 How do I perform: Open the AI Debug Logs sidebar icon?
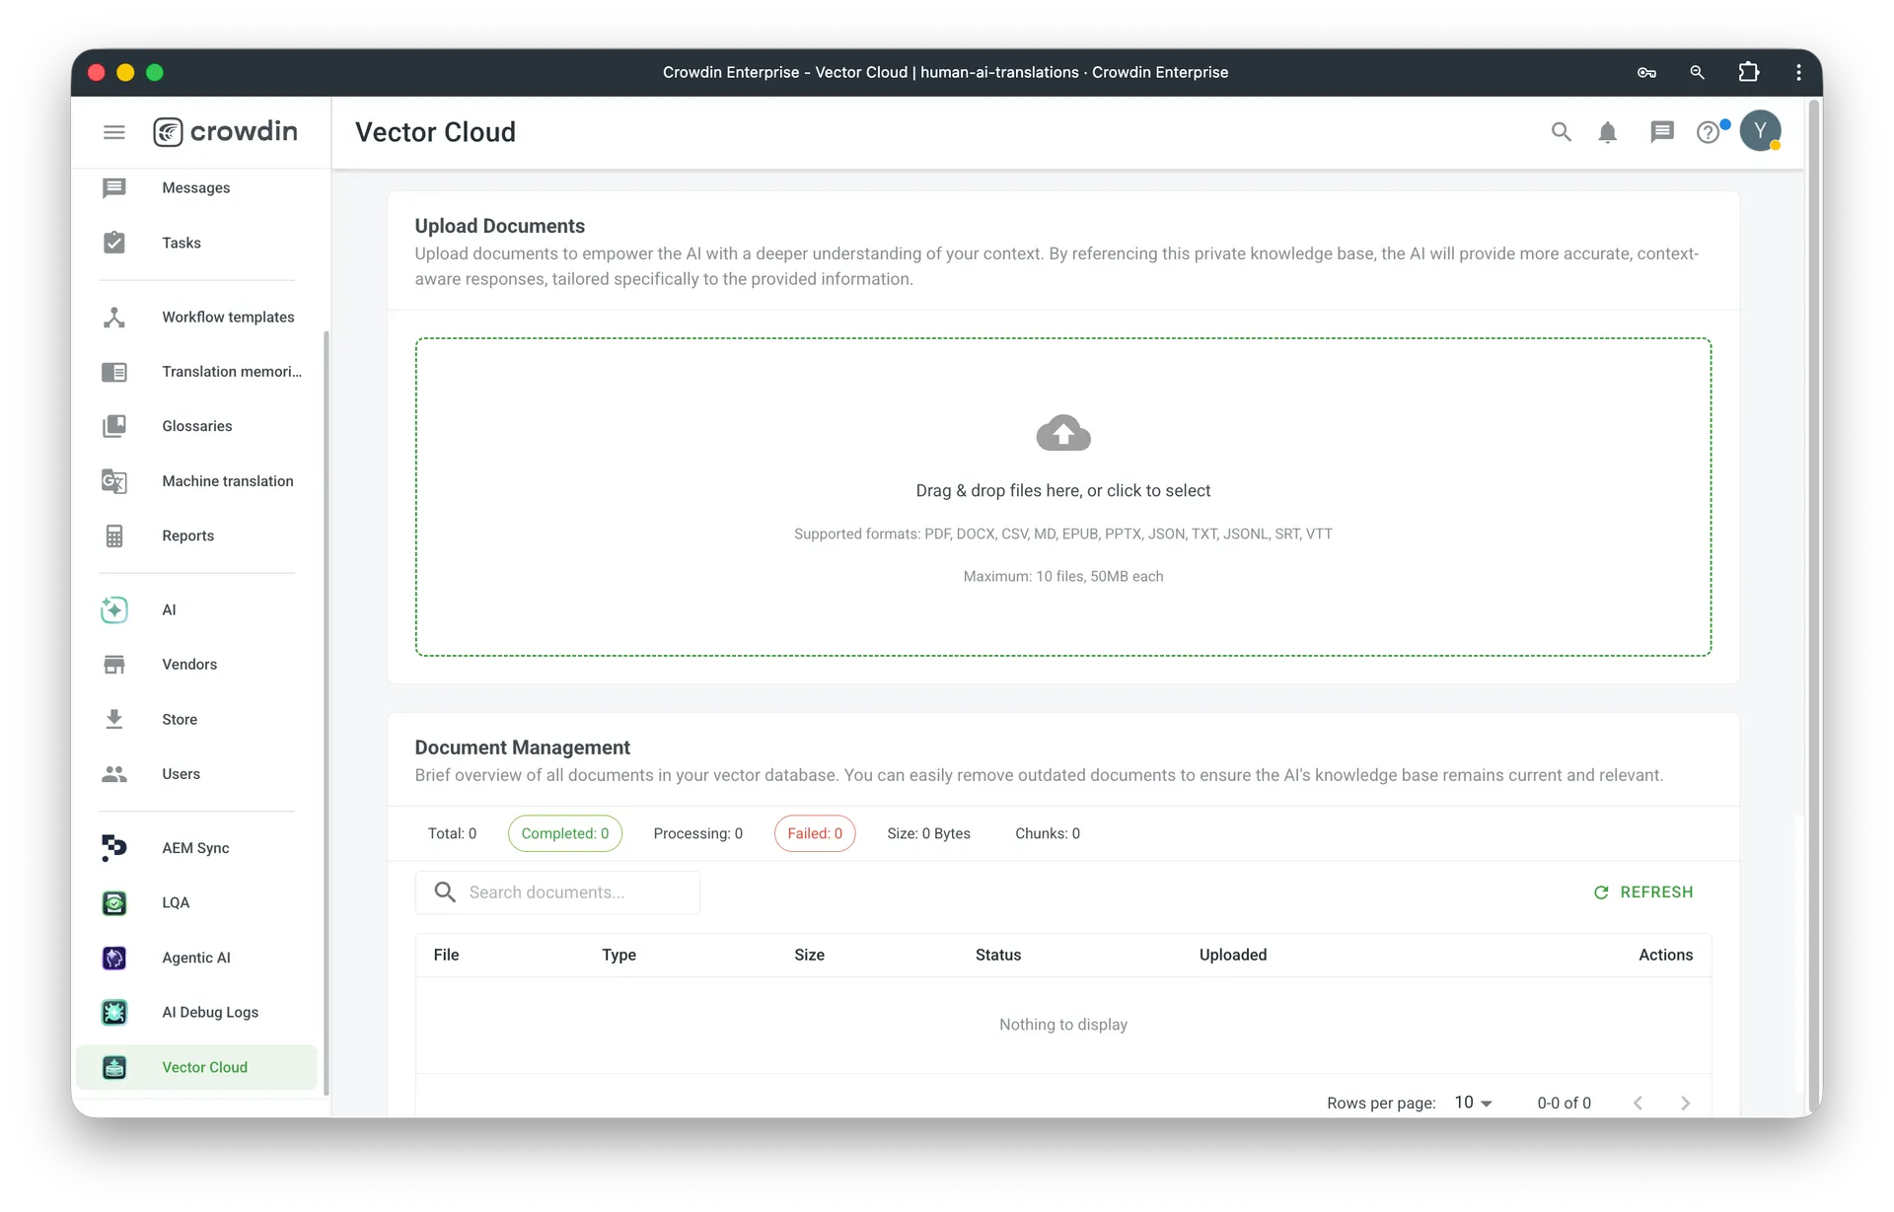tap(114, 1012)
